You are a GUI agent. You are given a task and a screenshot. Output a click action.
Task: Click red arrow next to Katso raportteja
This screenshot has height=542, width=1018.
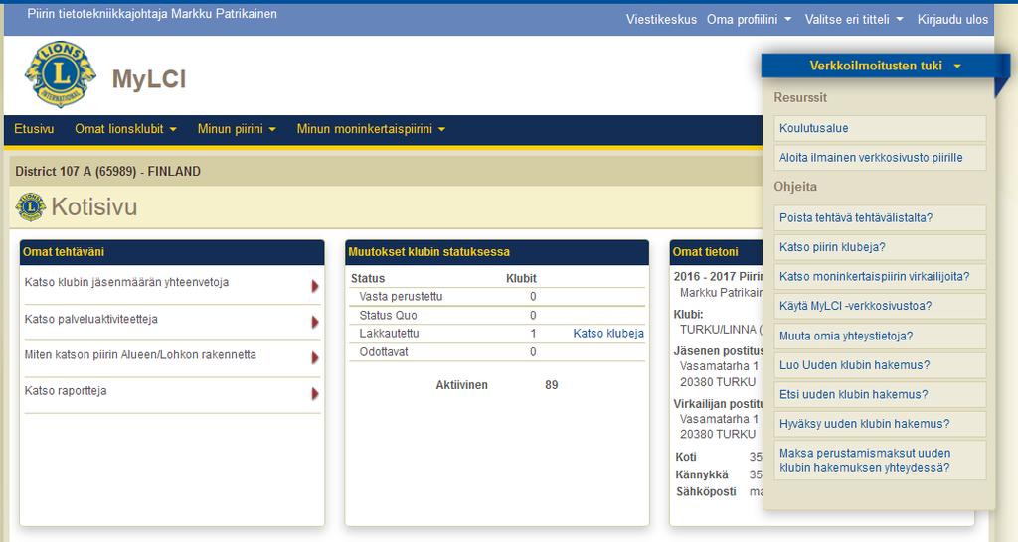(315, 393)
